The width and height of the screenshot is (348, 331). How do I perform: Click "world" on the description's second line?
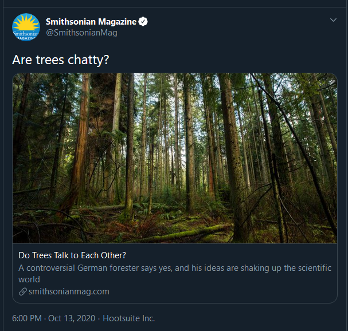coord(29,279)
